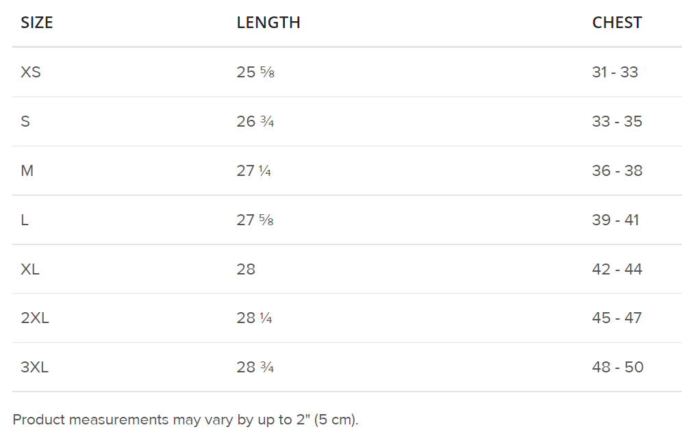Image resolution: width=682 pixels, height=447 pixels.
Task: Select the XS size row label
Action: click(x=31, y=72)
